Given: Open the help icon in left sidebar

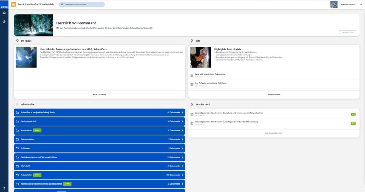Looking at the screenshot, I should [4, 22].
